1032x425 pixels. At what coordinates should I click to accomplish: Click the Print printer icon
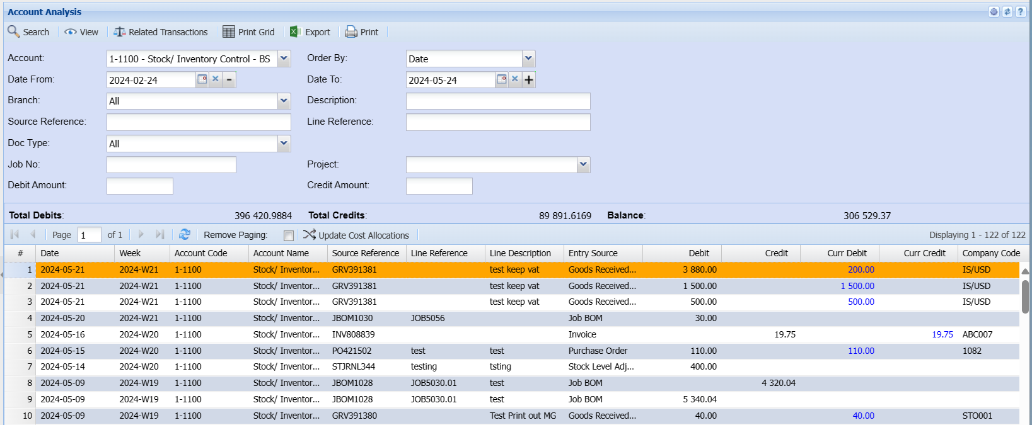pos(351,32)
